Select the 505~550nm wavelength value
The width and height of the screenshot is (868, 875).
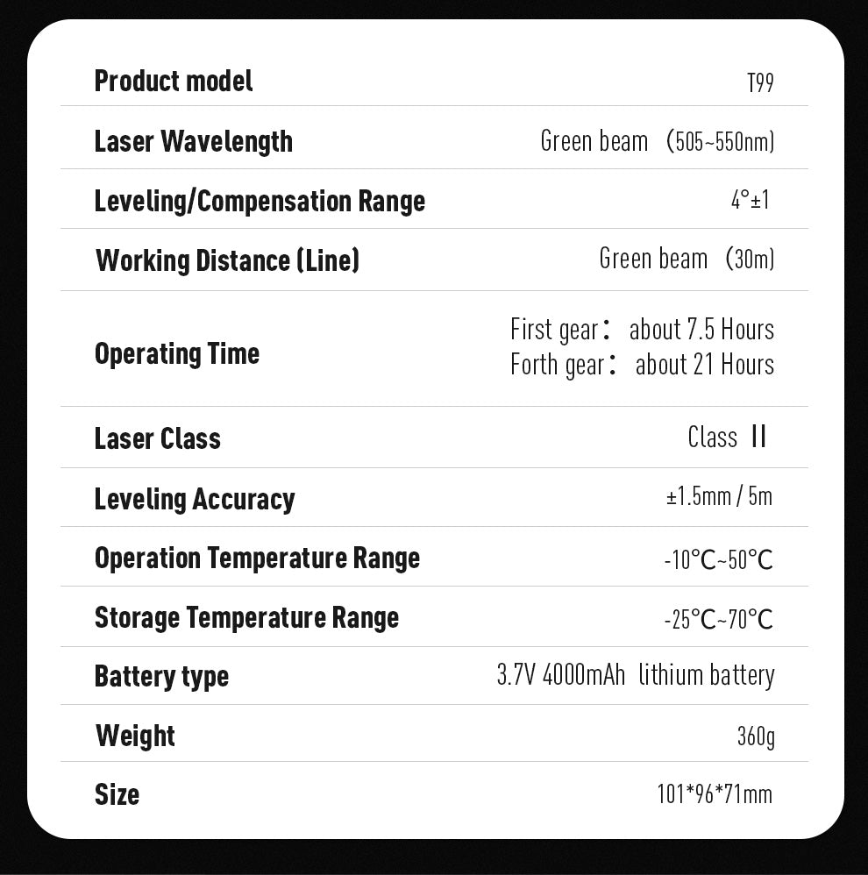[x=721, y=142]
